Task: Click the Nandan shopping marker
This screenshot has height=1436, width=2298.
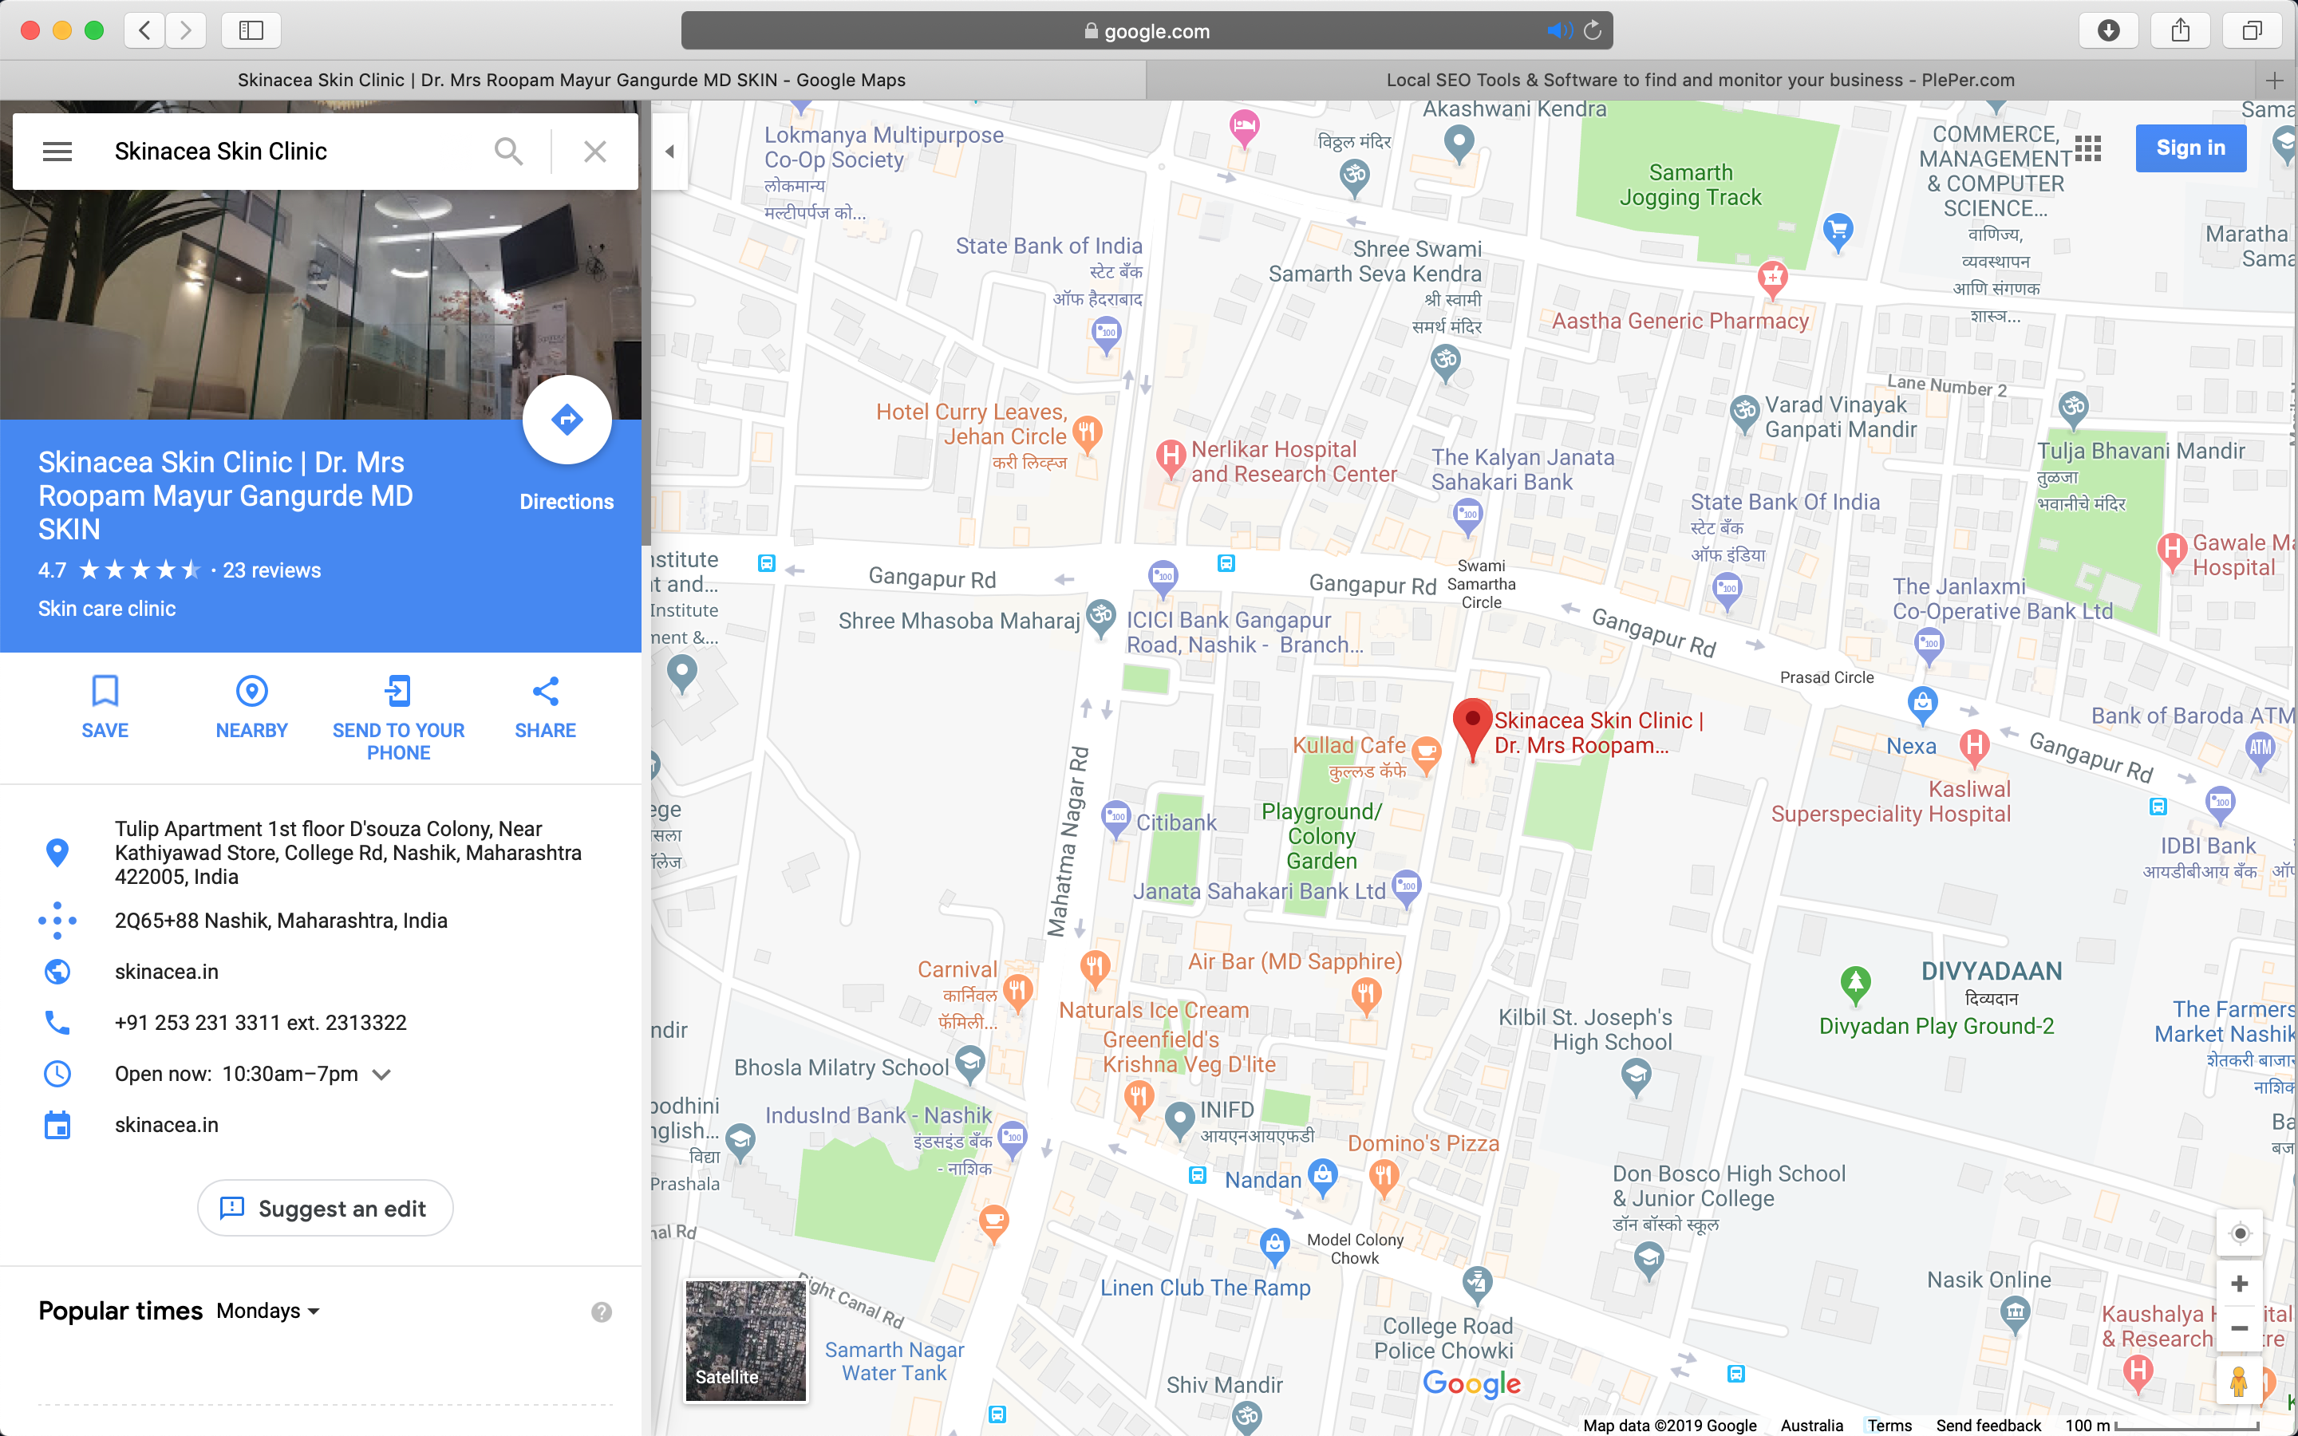Action: [1322, 1176]
